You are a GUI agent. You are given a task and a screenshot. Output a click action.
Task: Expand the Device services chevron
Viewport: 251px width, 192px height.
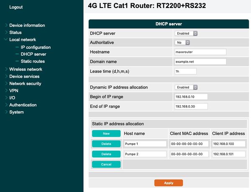6,76
